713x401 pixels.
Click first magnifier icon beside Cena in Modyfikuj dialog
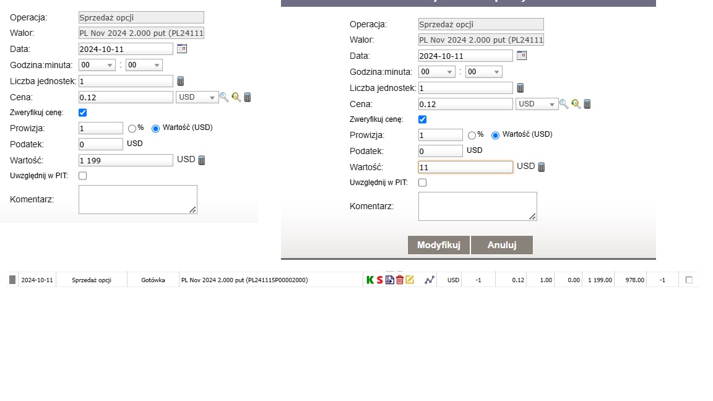point(564,104)
